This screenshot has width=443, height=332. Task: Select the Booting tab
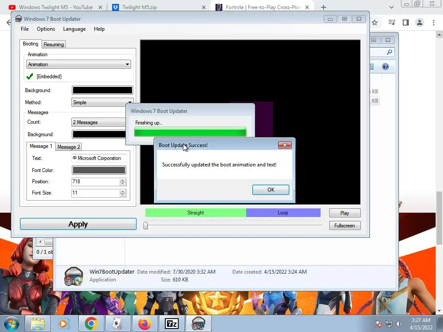(31, 44)
